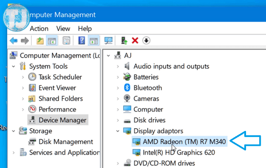Select Storage in the tree
Viewport: 266px width, 168px height.
coord(40,131)
